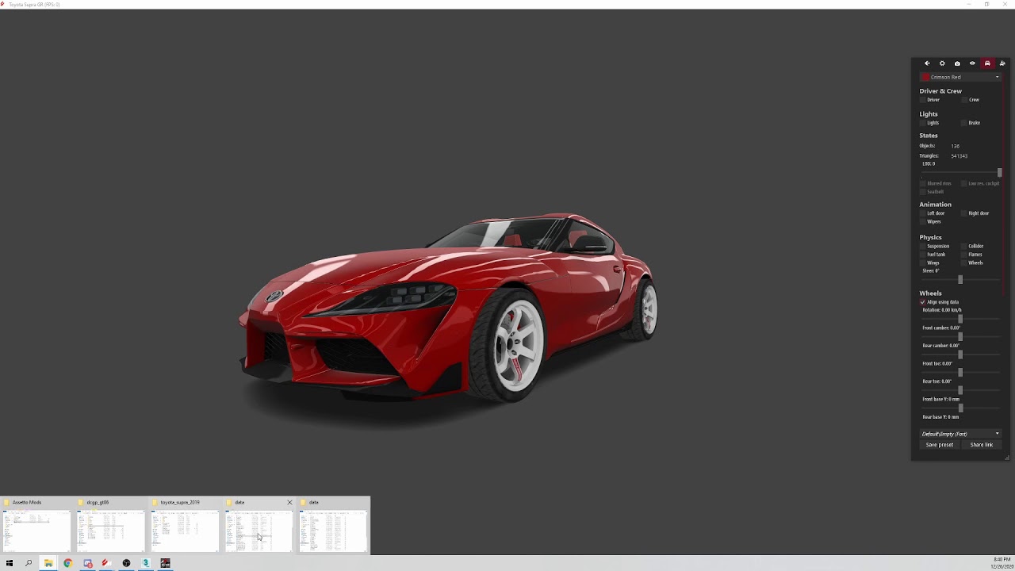Toggle the Brake lights checkbox
This screenshot has height=571, width=1015.
(964, 123)
